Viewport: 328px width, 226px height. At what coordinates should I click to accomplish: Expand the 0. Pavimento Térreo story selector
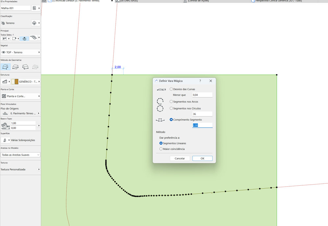(x=39, y=113)
